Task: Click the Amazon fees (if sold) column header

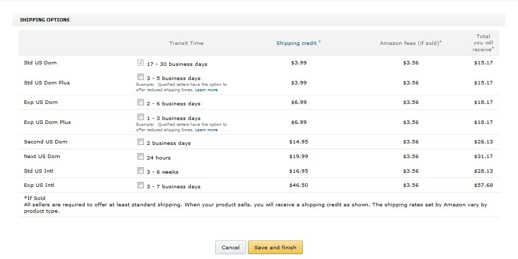Action: coord(410,43)
